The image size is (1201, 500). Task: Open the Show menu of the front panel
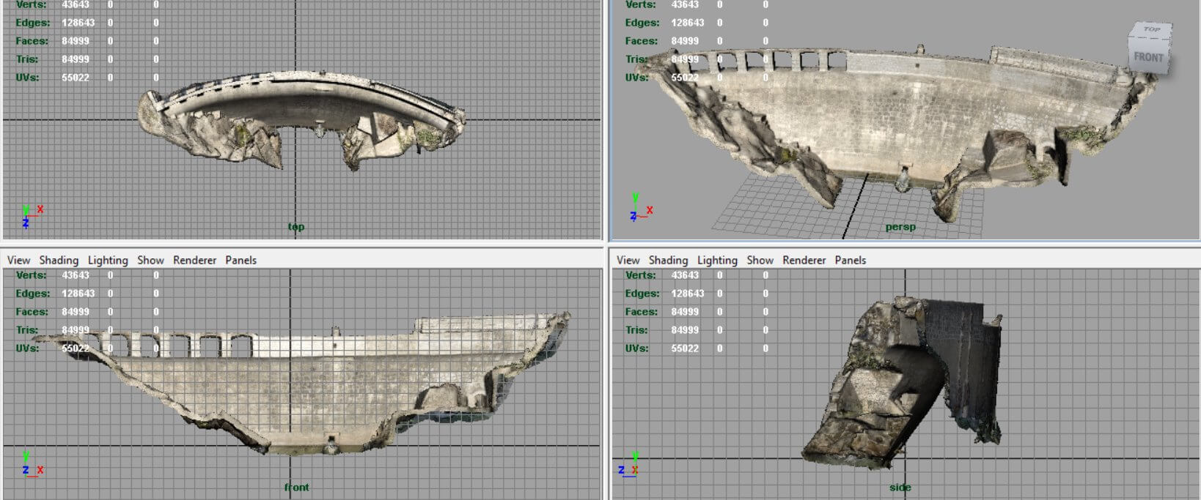(x=150, y=260)
